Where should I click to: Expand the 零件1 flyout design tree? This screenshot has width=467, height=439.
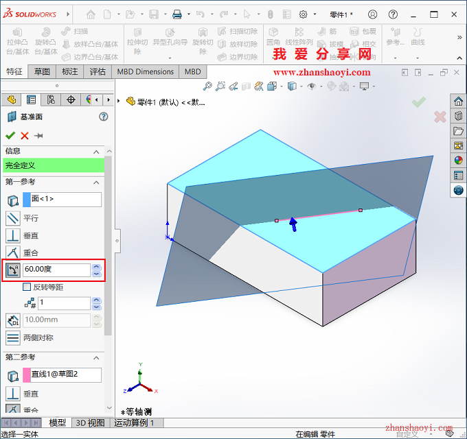coord(119,101)
